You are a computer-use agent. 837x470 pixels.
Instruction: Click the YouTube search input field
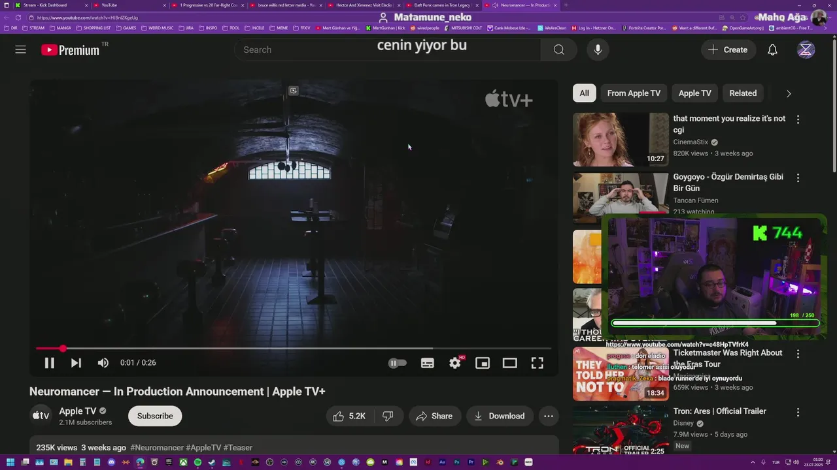click(387, 50)
